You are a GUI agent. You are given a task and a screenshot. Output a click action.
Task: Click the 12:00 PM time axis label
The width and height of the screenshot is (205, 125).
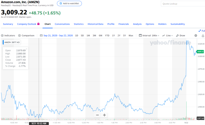(71, 123)
